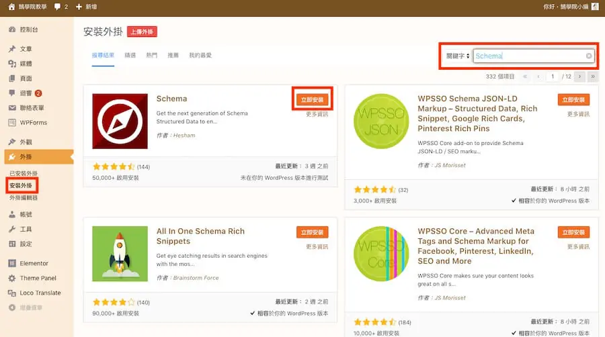Switch to the 精選 tab
The image size is (605, 337).
pos(130,55)
